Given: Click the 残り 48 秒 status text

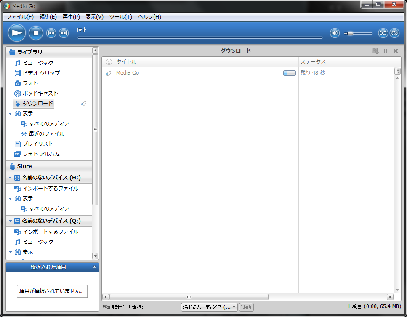Looking at the screenshot, I should coord(313,73).
